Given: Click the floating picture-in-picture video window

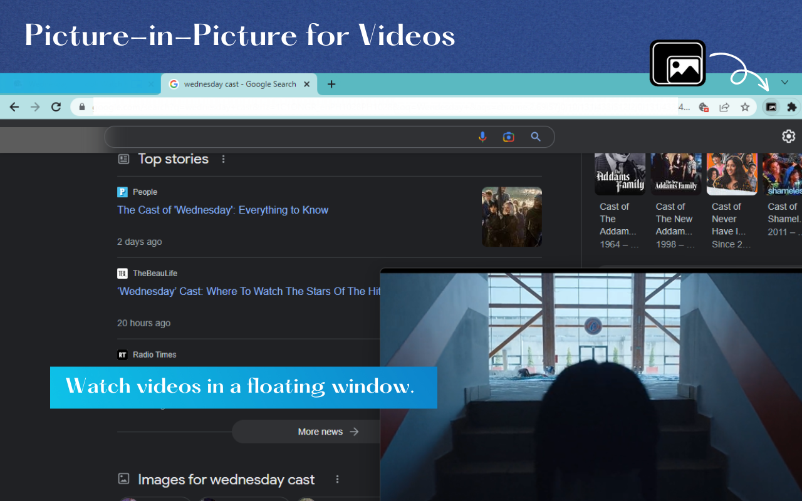Looking at the screenshot, I should pyautogui.click(x=591, y=385).
